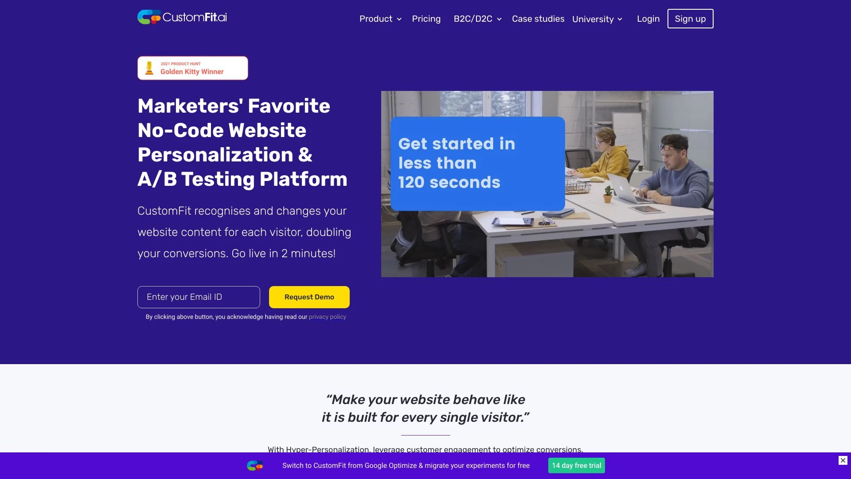Click the Request Demo button
851x479 pixels.
308,297
